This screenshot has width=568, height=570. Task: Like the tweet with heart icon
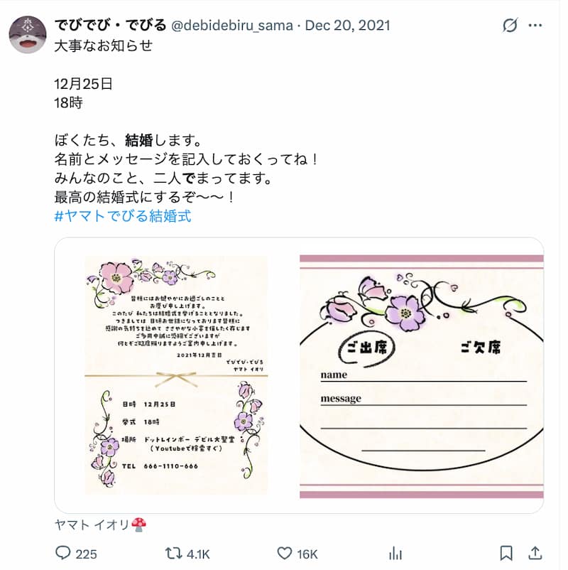tap(285, 553)
